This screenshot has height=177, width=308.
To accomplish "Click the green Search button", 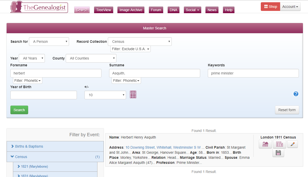I will [x=19, y=110].
